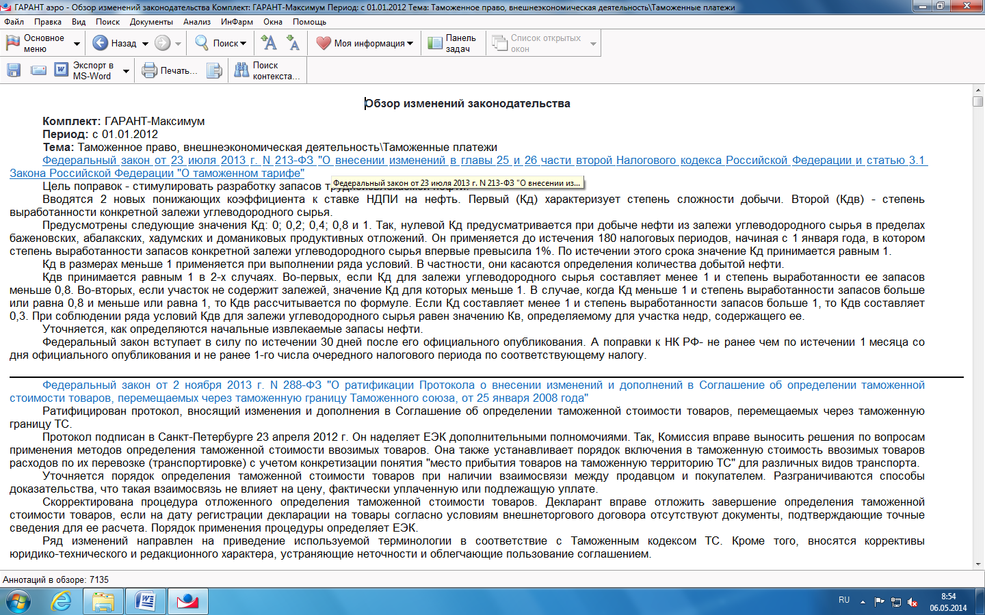Viewport: 985px width, 615px height.
Task: Click the vertical scrollbar thumb
Action: tap(978, 101)
